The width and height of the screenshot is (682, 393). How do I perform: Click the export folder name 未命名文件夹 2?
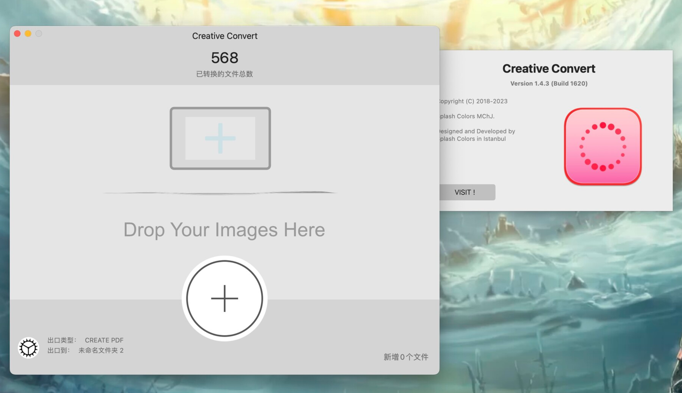(x=101, y=350)
